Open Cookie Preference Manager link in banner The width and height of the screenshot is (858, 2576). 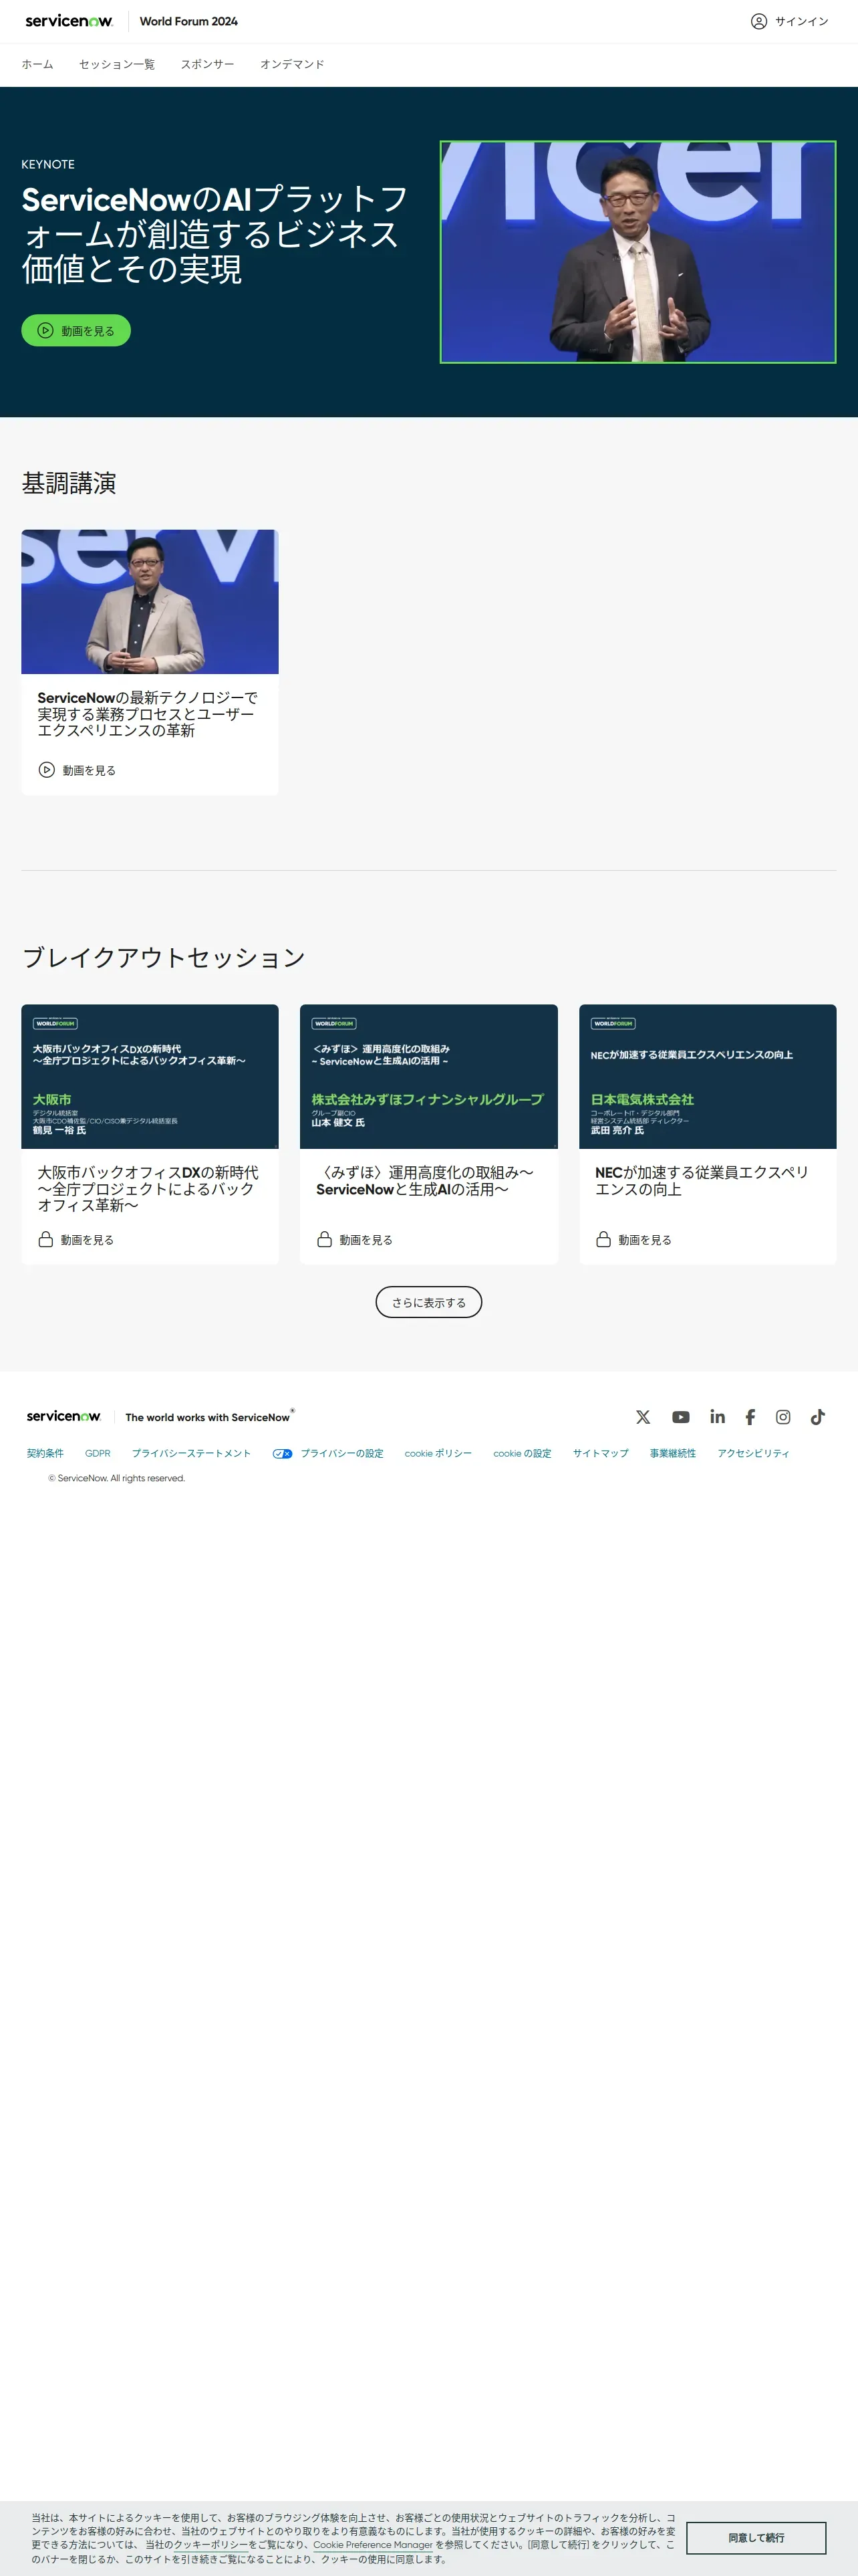point(373,2545)
